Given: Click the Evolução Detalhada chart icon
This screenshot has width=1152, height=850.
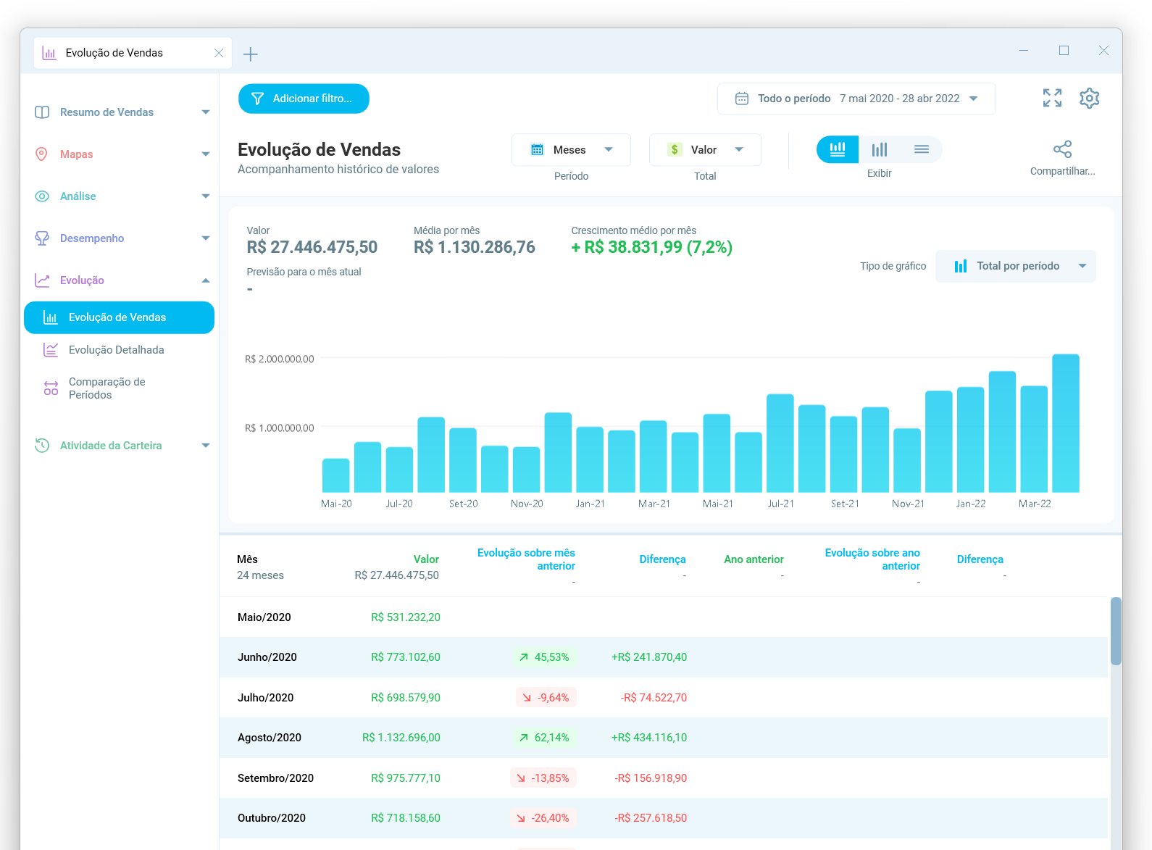Looking at the screenshot, I should pyautogui.click(x=51, y=350).
